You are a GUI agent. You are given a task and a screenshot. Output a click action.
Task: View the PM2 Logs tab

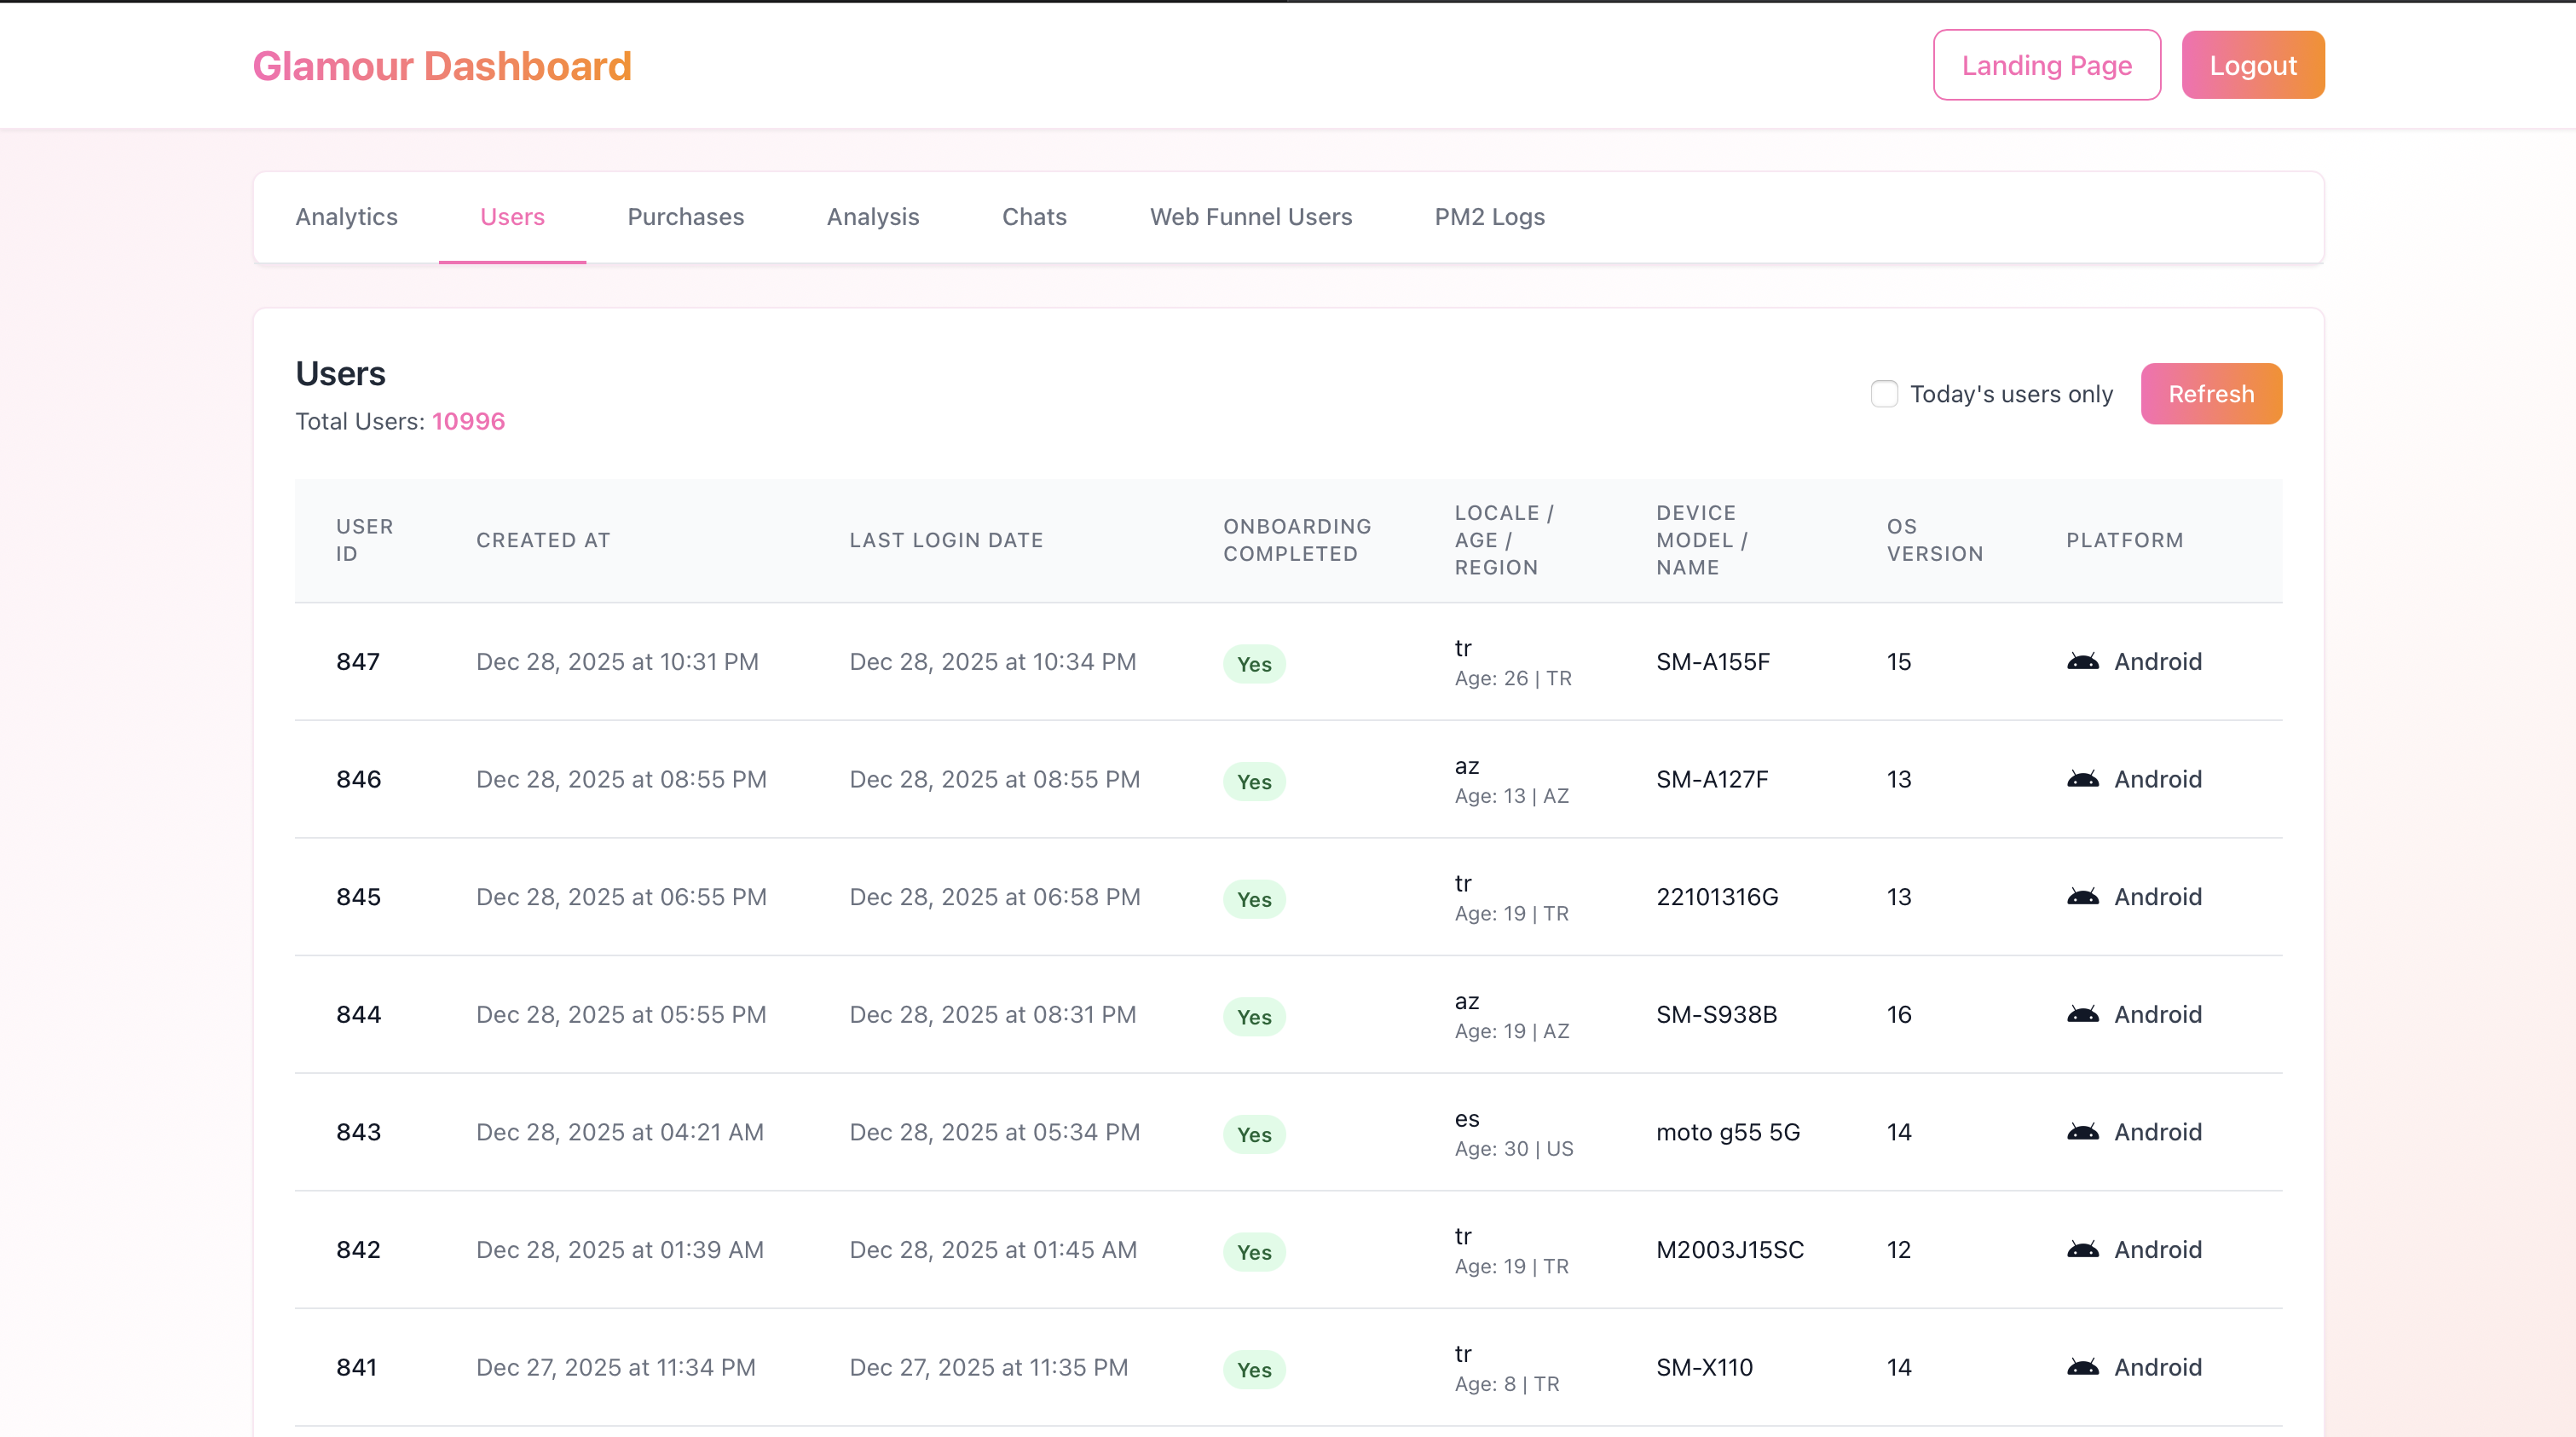click(x=1489, y=216)
